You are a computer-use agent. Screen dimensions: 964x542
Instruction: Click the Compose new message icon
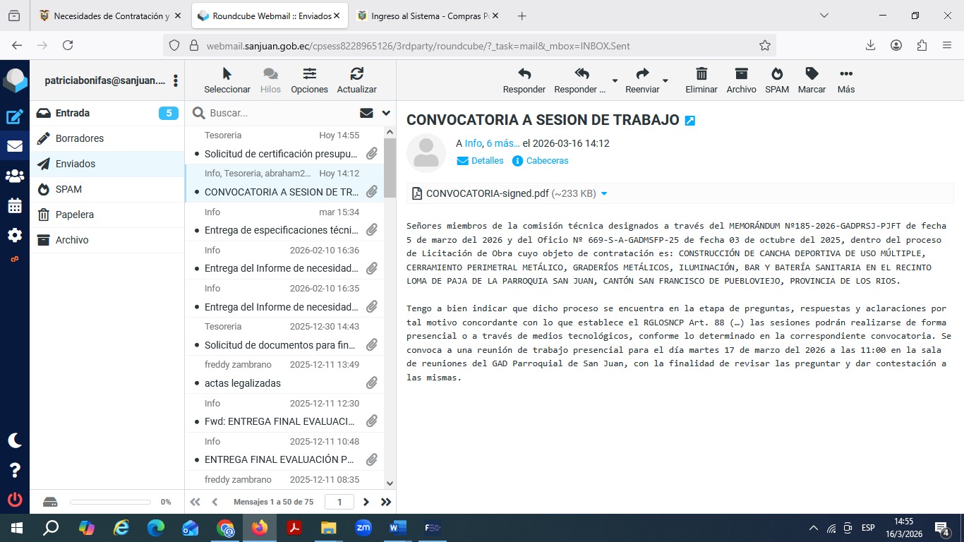pyautogui.click(x=14, y=117)
